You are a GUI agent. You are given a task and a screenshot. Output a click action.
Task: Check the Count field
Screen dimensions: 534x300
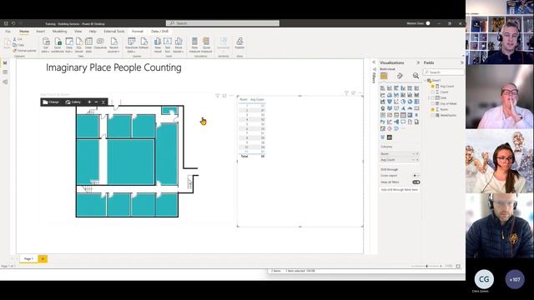(x=433, y=92)
